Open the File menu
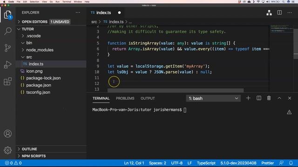This screenshot has height=167, width=298. tap(19, 1)
